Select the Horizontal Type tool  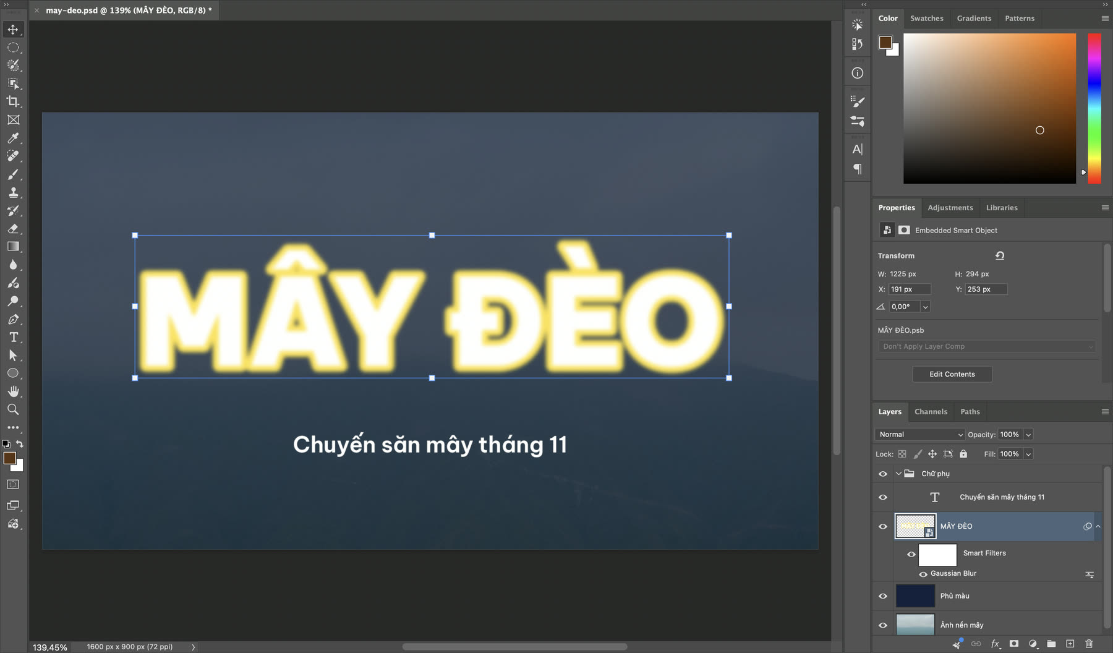click(x=13, y=337)
